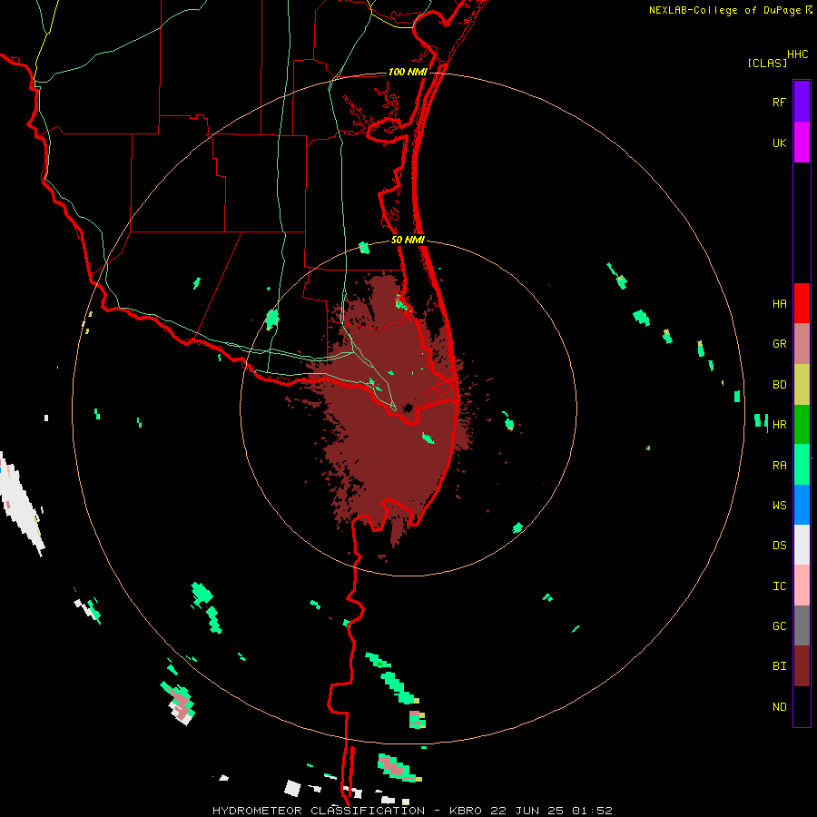This screenshot has height=817, width=817.
Task: Click the WS legend label
Action: [779, 506]
